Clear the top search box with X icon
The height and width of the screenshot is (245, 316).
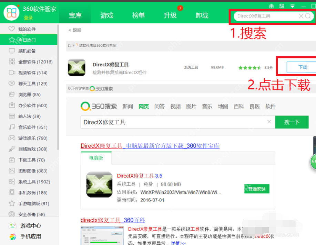tap(301, 16)
